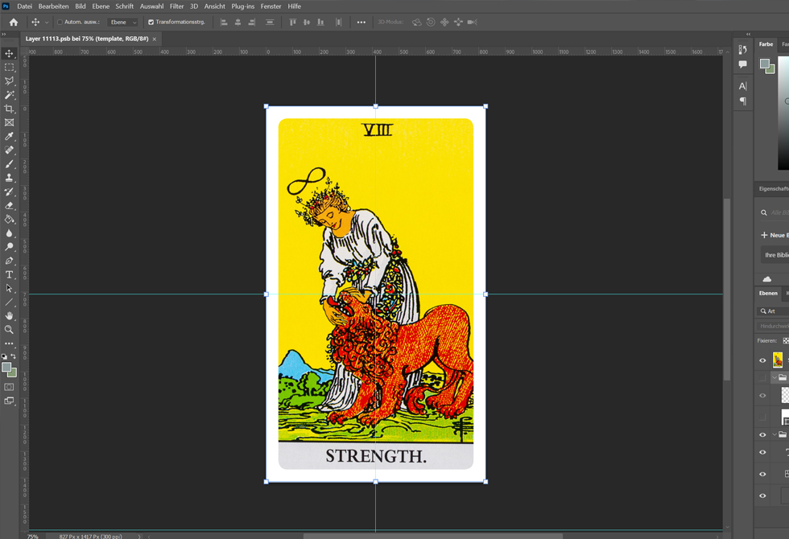Select the Pen tool
The height and width of the screenshot is (539, 789).
click(x=9, y=261)
